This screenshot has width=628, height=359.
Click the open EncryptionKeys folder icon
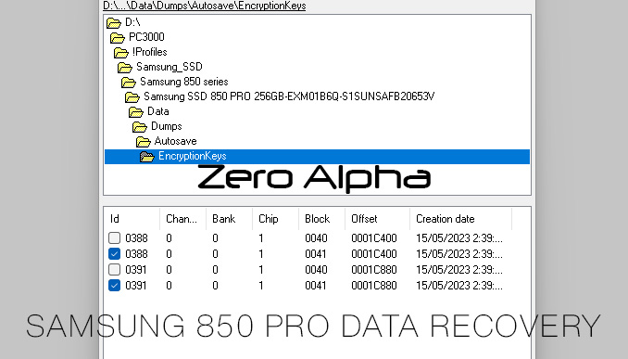147,157
